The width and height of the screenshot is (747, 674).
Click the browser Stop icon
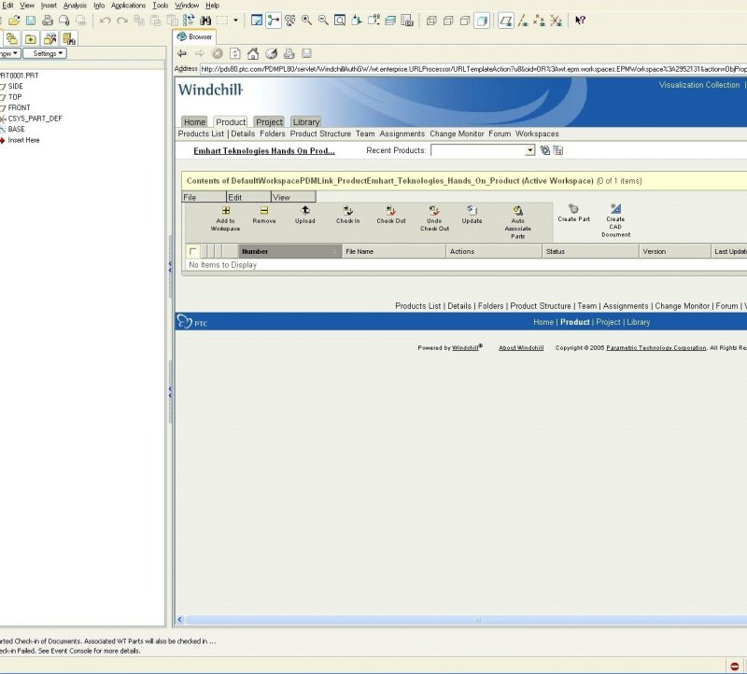click(x=218, y=53)
